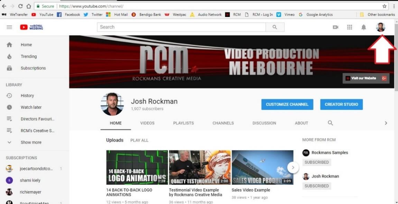The image size is (398, 204).
Task: Click Google Plus banner icon
Action: [x=384, y=78]
